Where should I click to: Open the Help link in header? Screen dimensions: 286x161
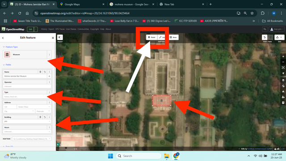point(102,29)
